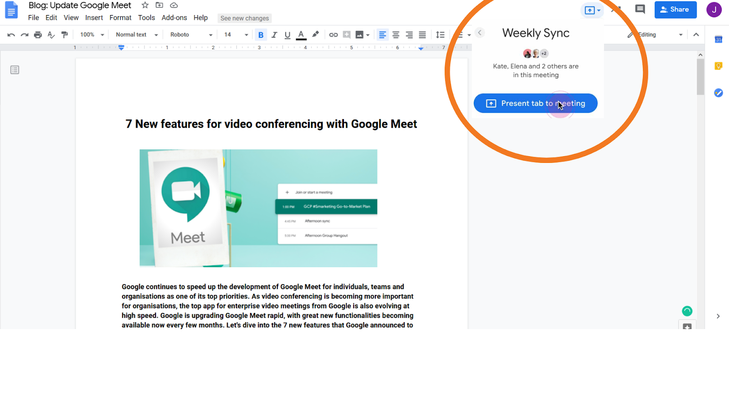Click the left indent marker on the ruler
The width and height of the screenshot is (729, 406).
[121, 47]
